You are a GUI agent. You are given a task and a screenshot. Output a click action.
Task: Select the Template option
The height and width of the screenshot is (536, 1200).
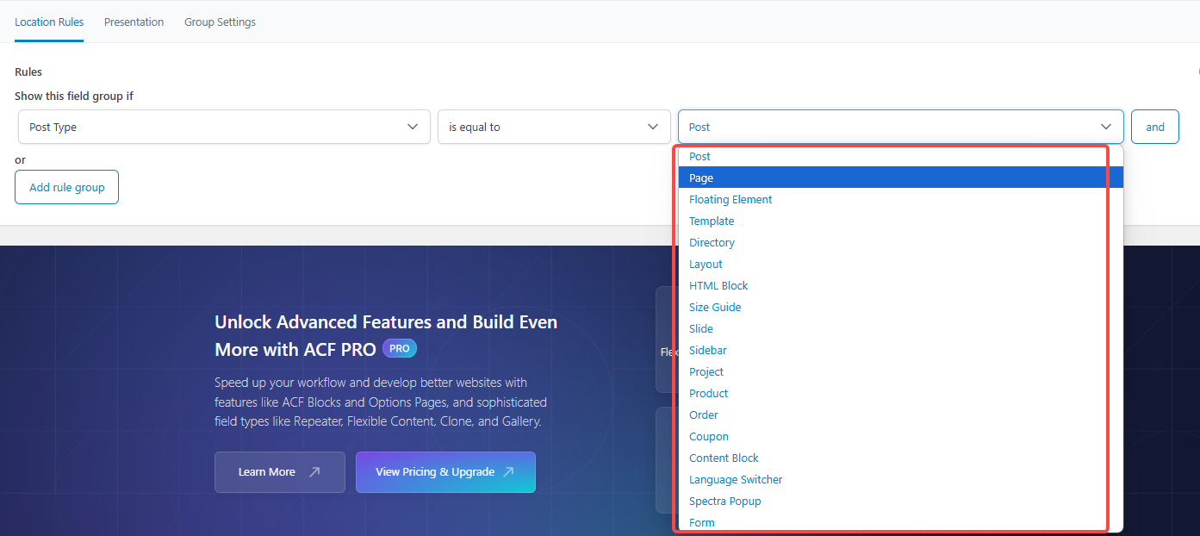[712, 221]
